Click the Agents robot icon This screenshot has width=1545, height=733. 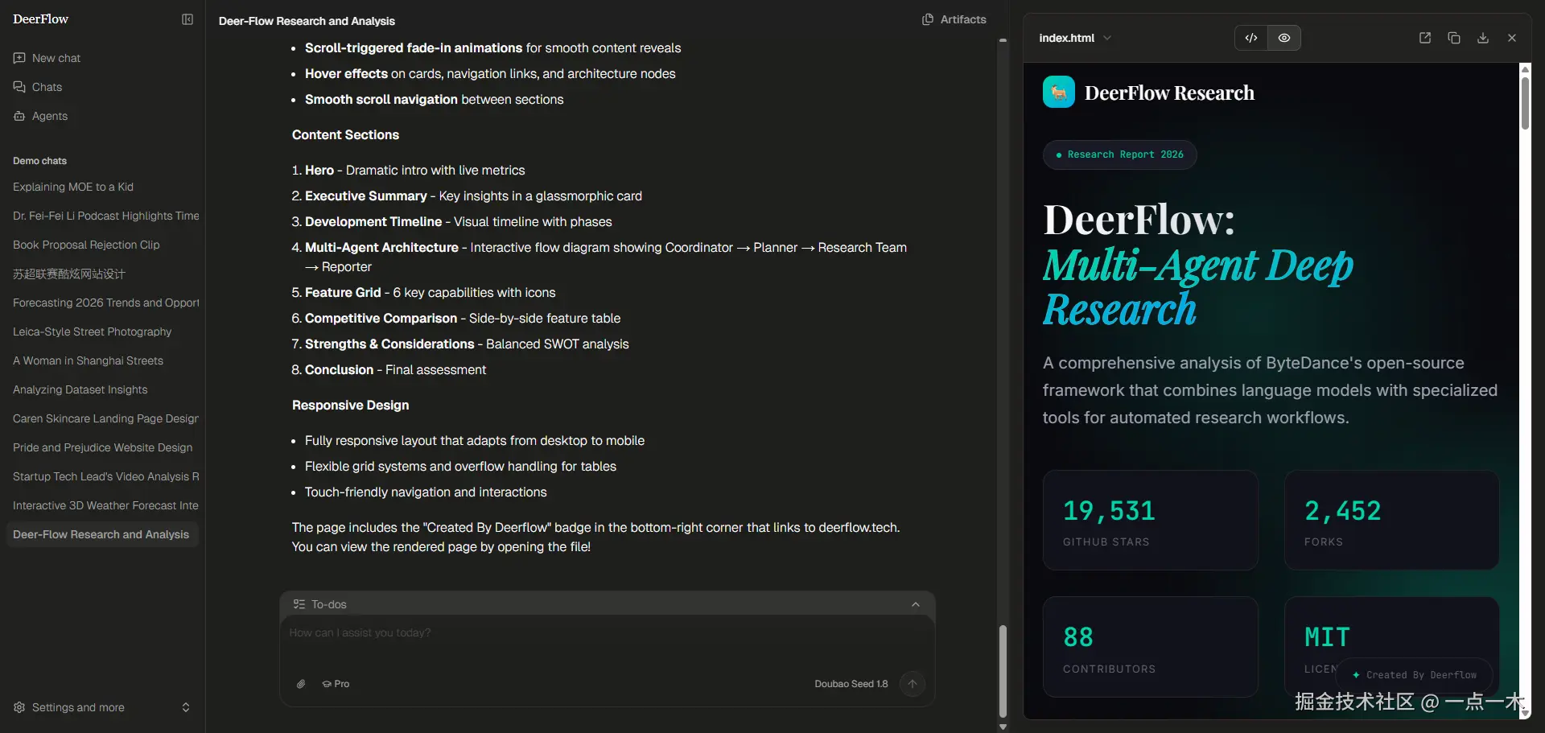point(19,116)
